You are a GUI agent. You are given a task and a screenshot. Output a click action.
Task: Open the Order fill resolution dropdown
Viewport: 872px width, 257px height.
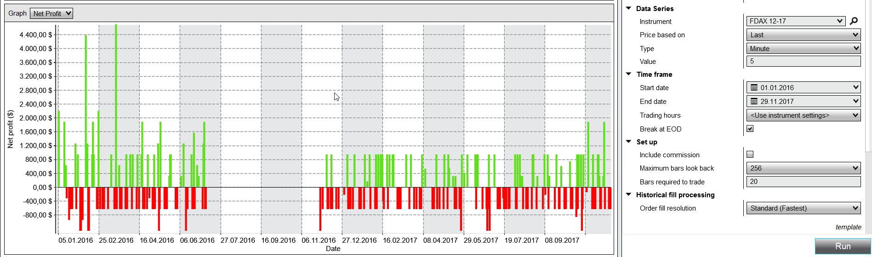pyautogui.click(x=804, y=208)
